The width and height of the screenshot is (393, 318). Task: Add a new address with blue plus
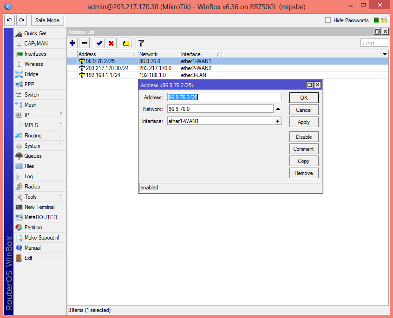[x=72, y=43]
